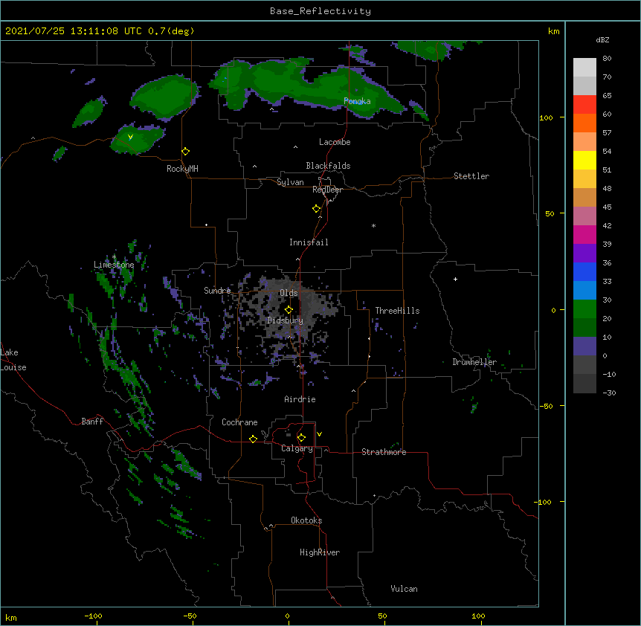Image resolution: width=641 pixels, height=626 pixels.
Task: Click the Drumheller label
Action: pyautogui.click(x=474, y=362)
